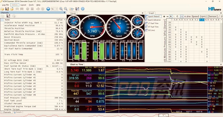The height and width of the screenshot is (117, 223).
Task: Select the 6.0 column header in graph table
Action: [x=207, y=20]
